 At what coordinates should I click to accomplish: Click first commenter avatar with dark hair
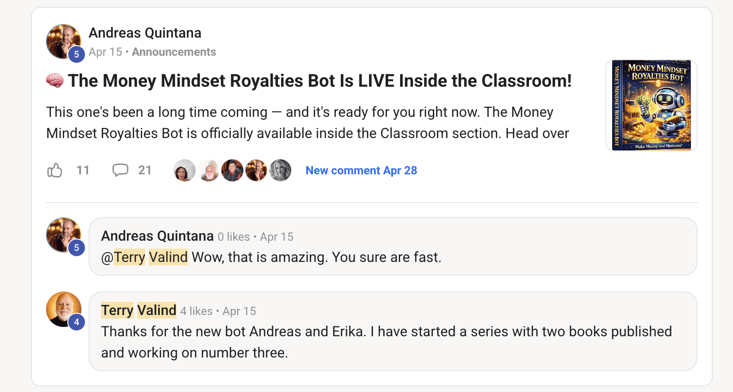pos(185,170)
